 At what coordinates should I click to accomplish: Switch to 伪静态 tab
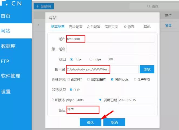(129, 27)
